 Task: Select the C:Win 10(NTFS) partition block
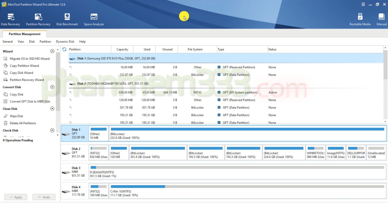(247, 191)
